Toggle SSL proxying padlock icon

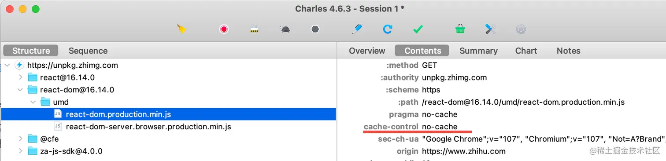coord(254,29)
